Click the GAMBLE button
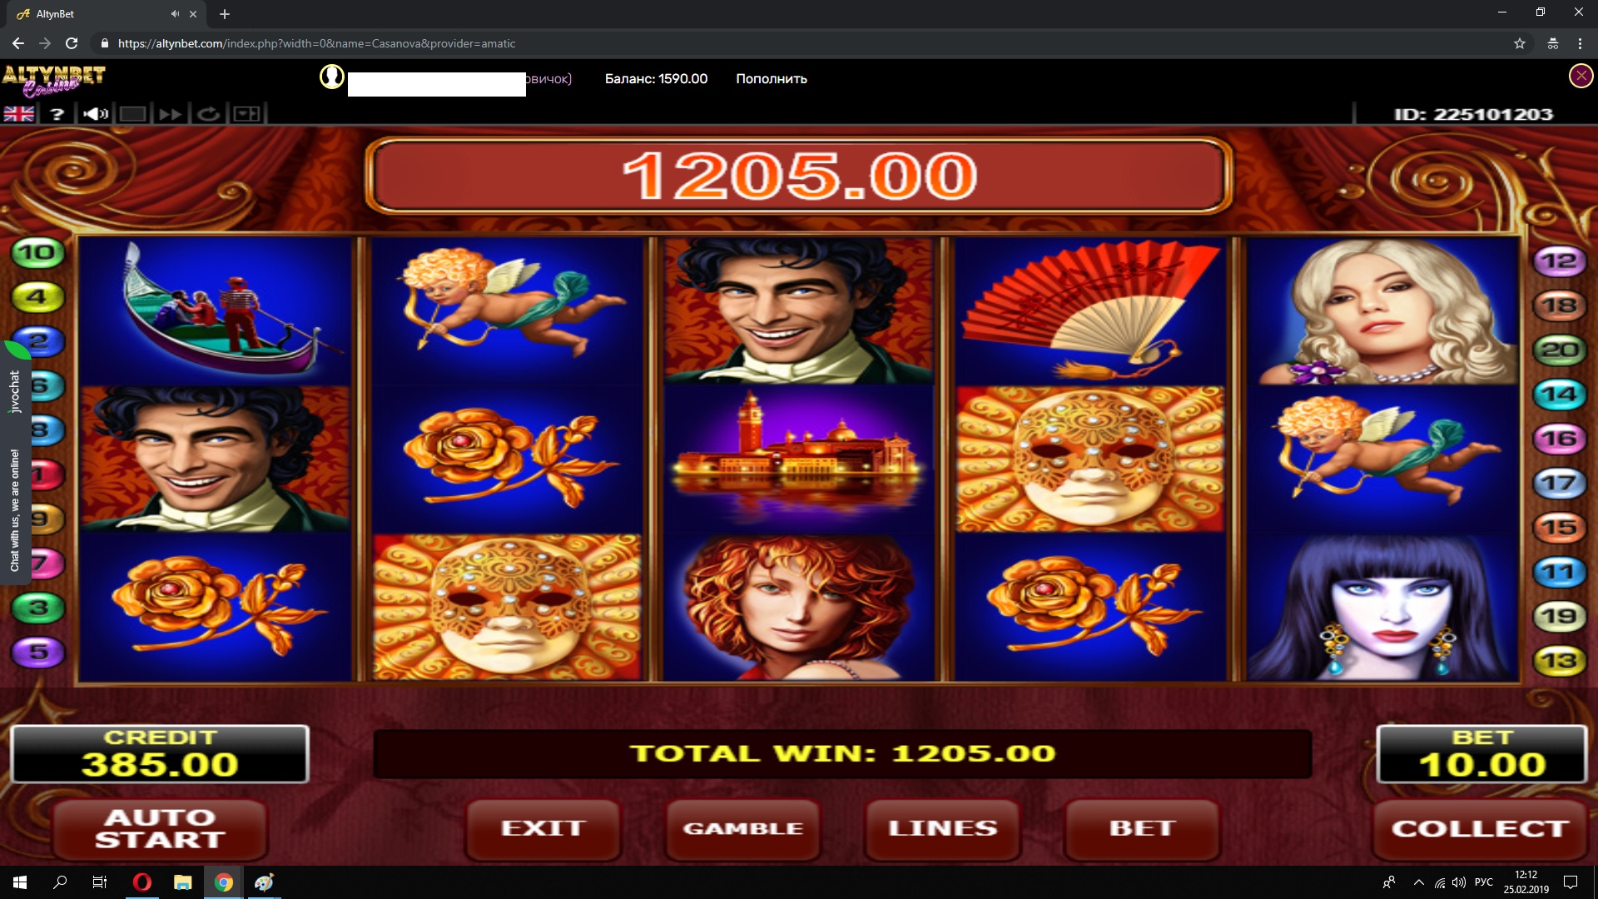This screenshot has width=1598, height=899. 743,828
